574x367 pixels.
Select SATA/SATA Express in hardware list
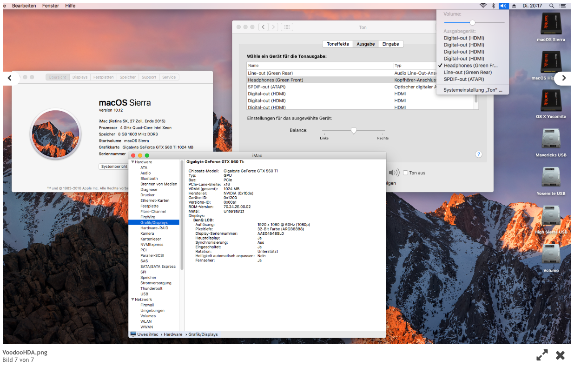pyautogui.click(x=158, y=267)
